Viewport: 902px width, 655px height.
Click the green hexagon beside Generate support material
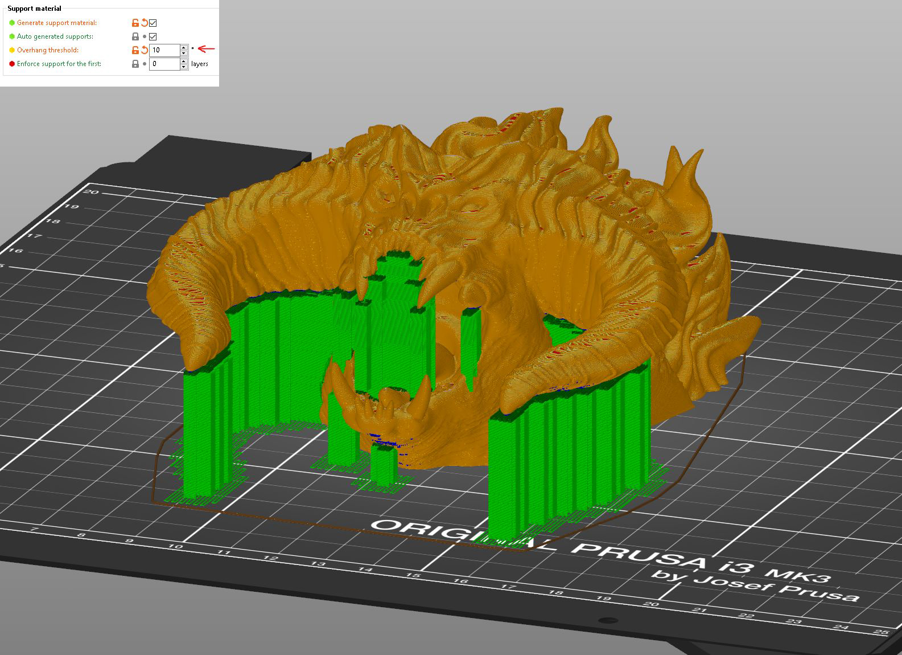click(x=12, y=23)
